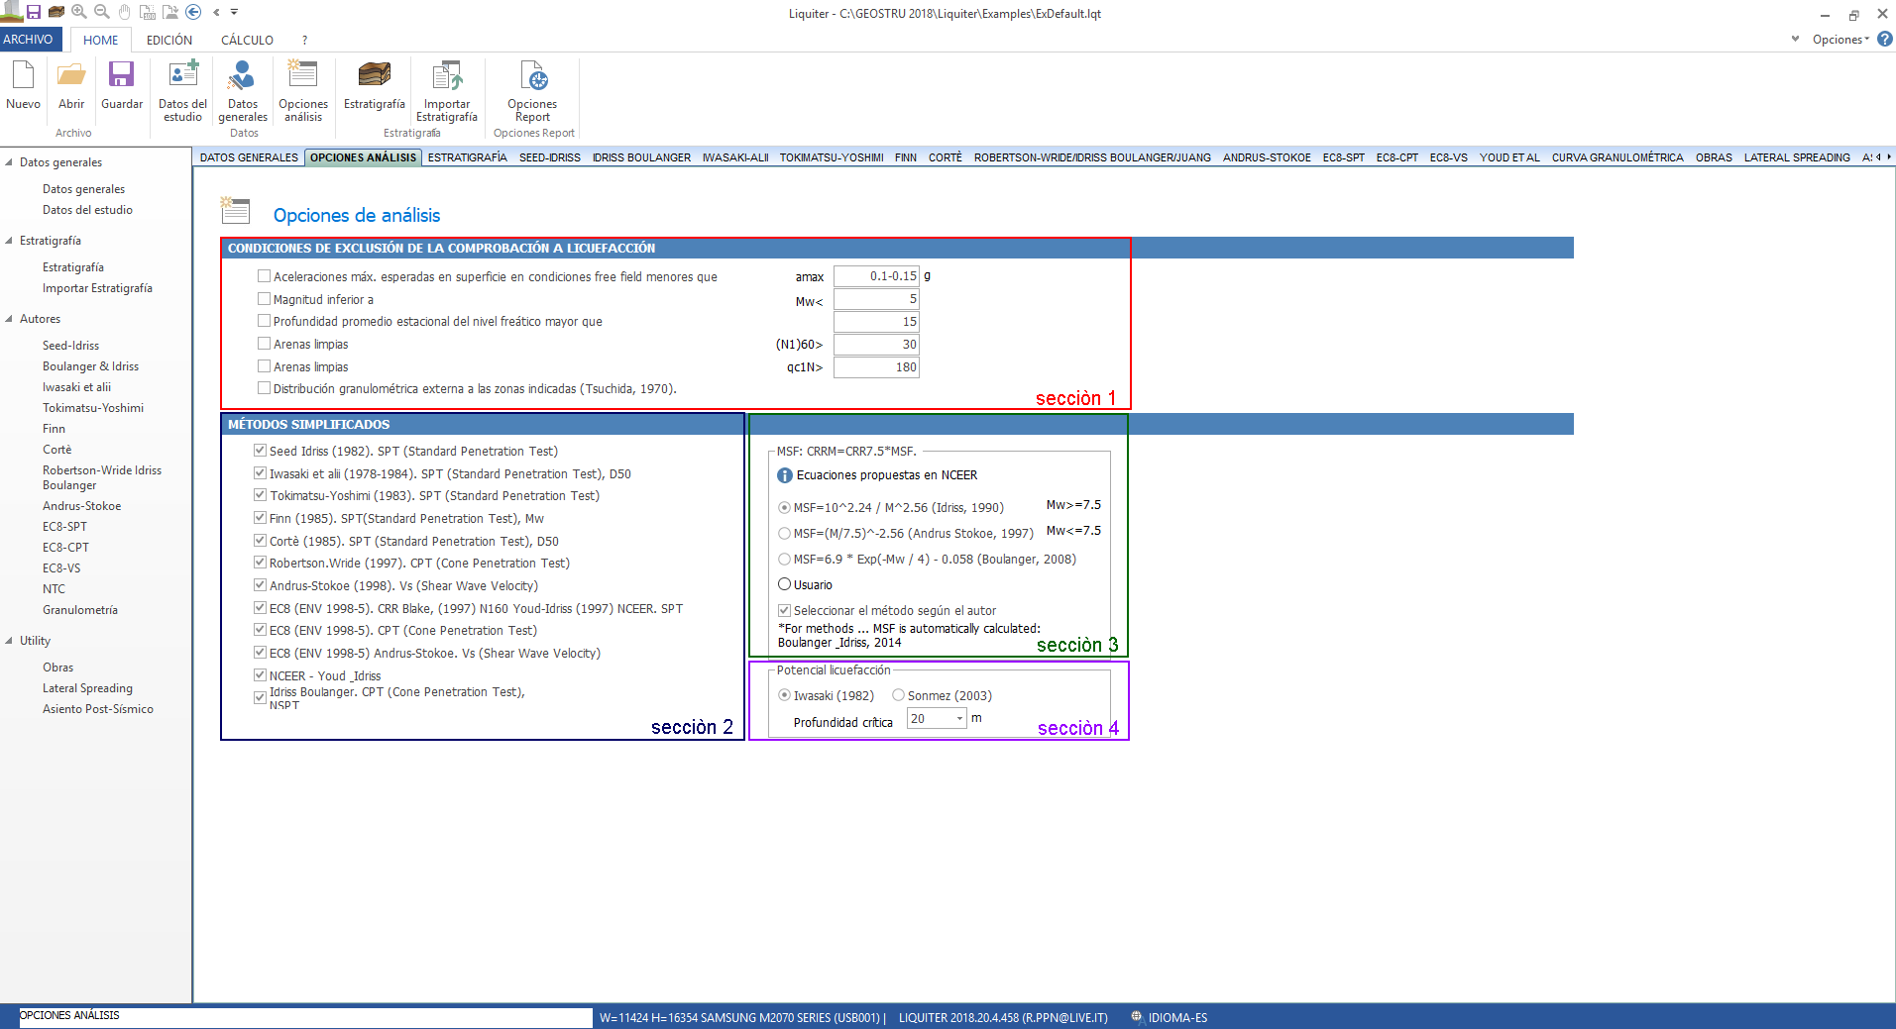Viewport: 1896px width, 1029px height.
Task: Open the Profundidad crítica dropdown
Action: point(959,719)
